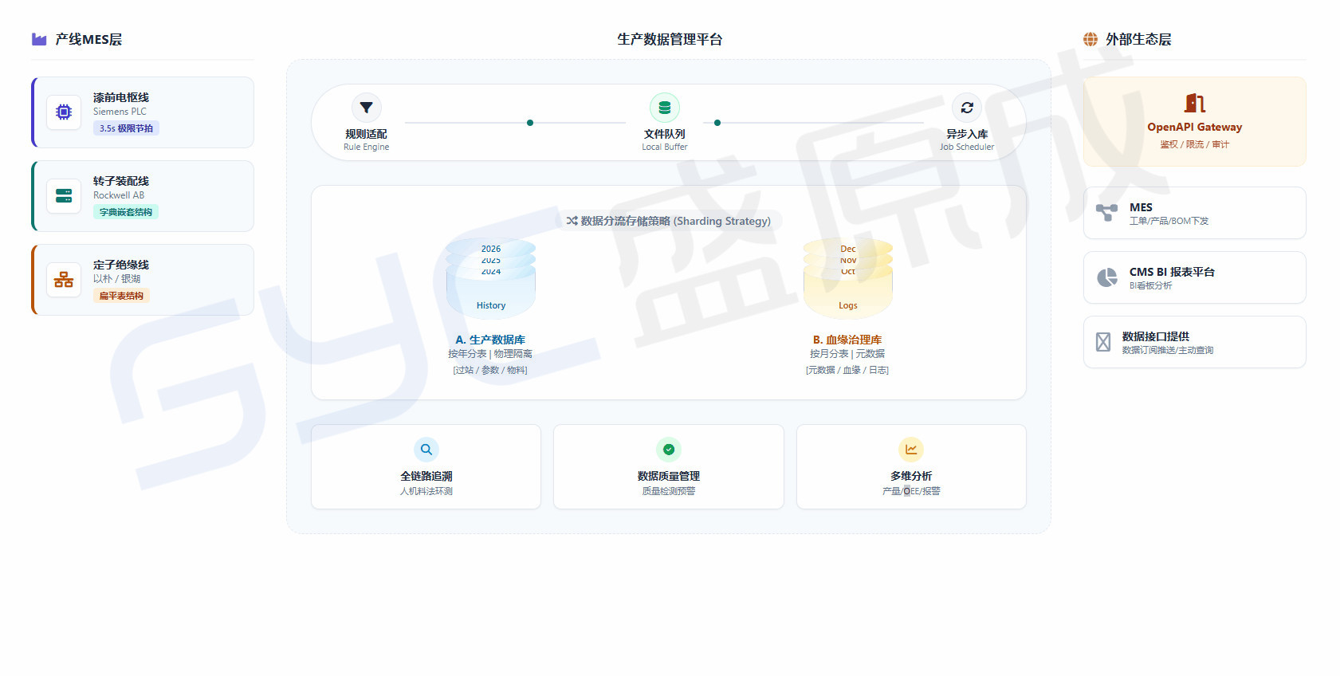Click the Job Scheduler sync arrows icon

pos(966,108)
